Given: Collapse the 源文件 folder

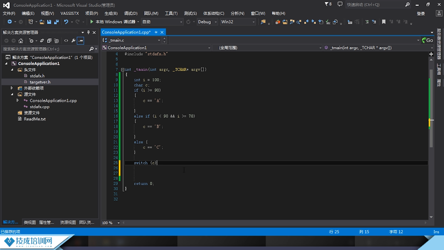Looking at the screenshot, I should click(12, 95).
